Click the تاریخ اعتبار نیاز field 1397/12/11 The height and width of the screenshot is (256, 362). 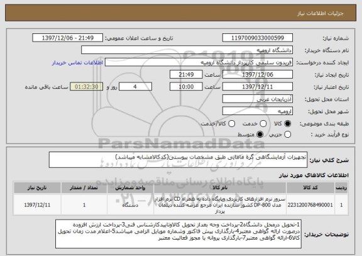tap(258, 87)
